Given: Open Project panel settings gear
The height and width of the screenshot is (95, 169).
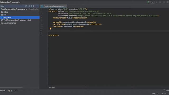Looking at the screenshot, I should point(34,6).
